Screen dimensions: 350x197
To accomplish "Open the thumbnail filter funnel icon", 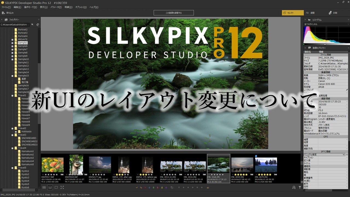I will [x=300, y=187].
